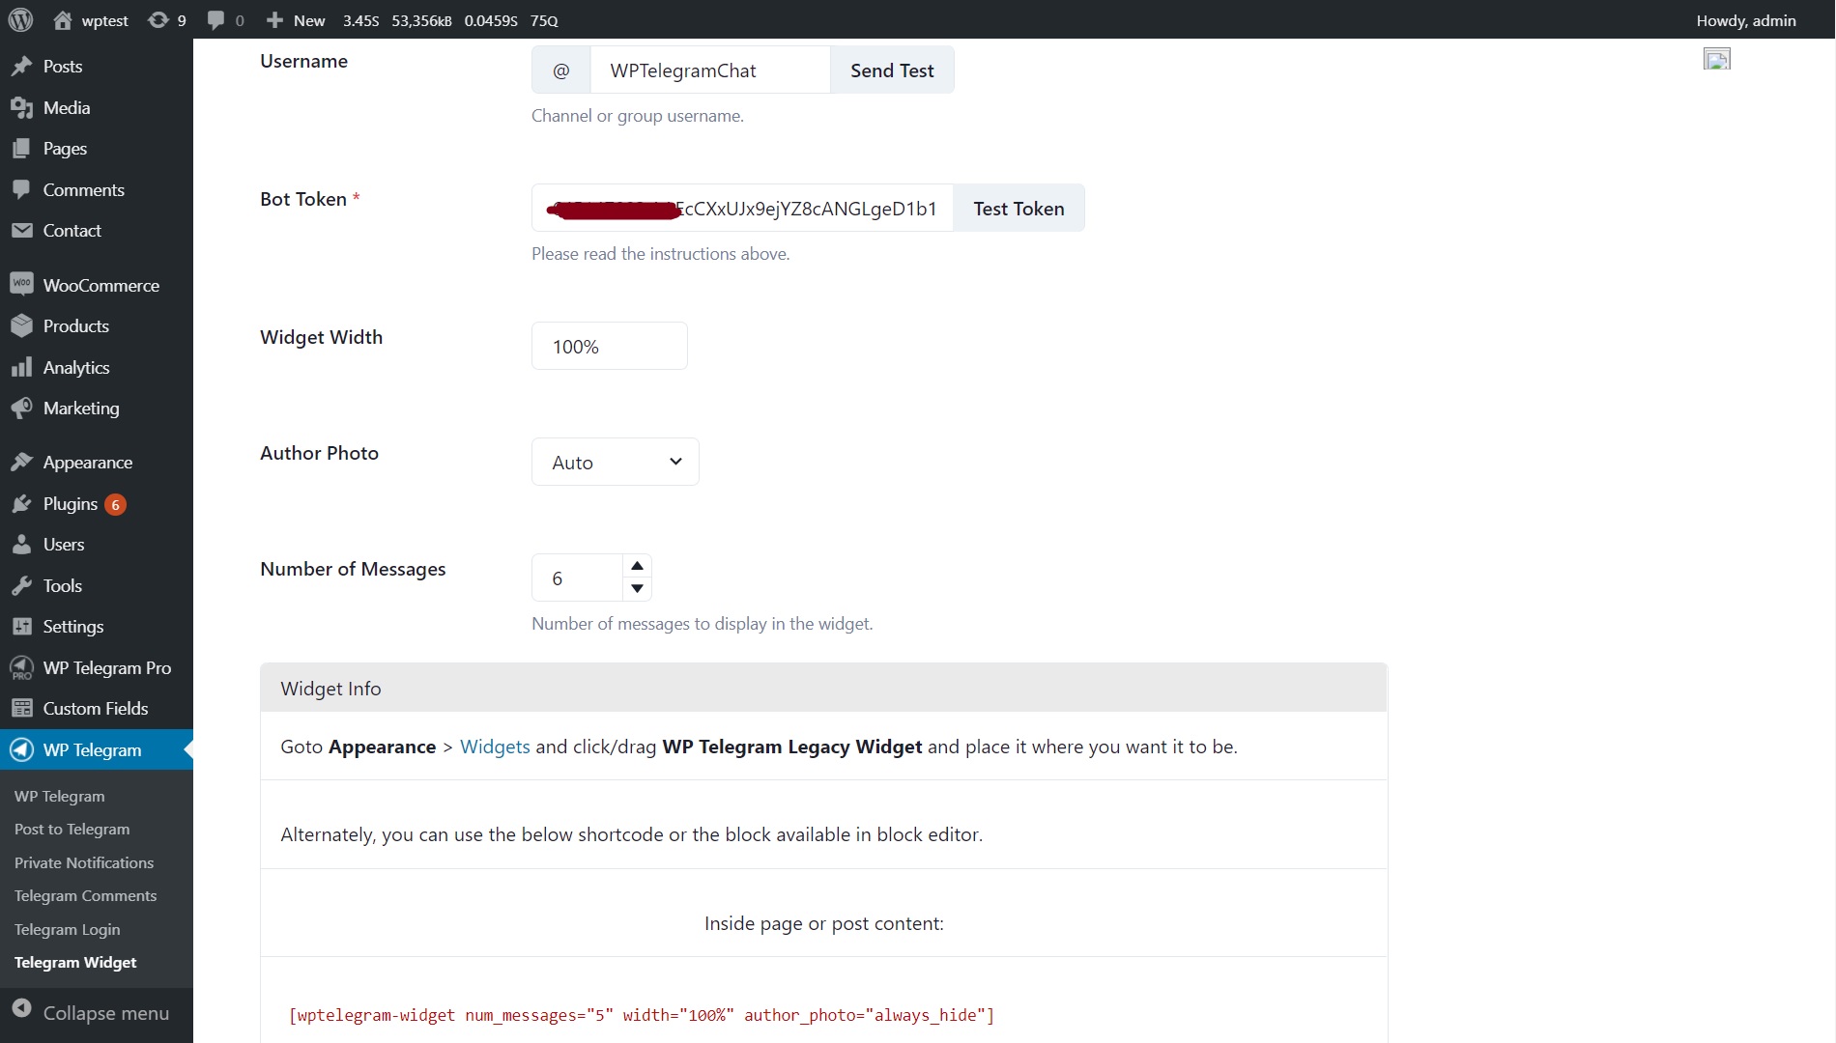This screenshot has width=1836, height=1043.
Task: Click the Posts pin icon
Action: click(21, 67)
